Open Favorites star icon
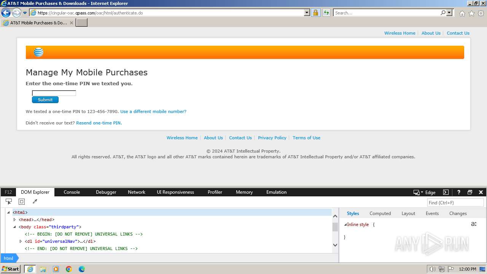Viewport: 487px width, 274px height. point(471,13)
